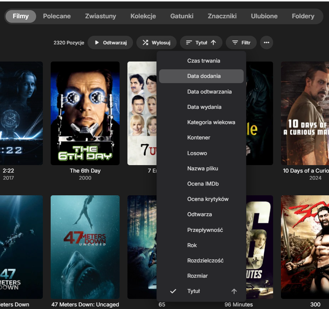Open the 7 movie poster with faces
Viewport: 329px width, 309px height.
(x=142, y=113)
